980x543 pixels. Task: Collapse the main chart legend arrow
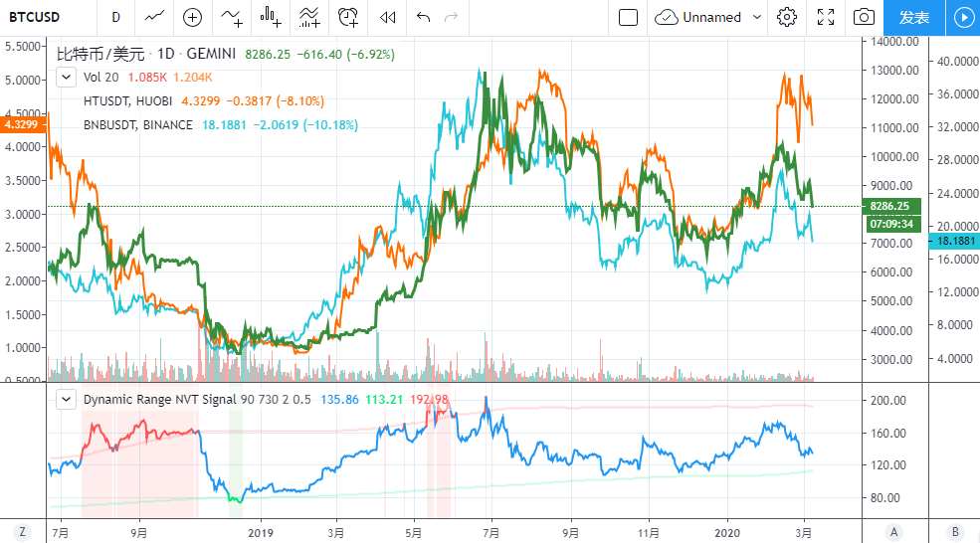point(66,78)
